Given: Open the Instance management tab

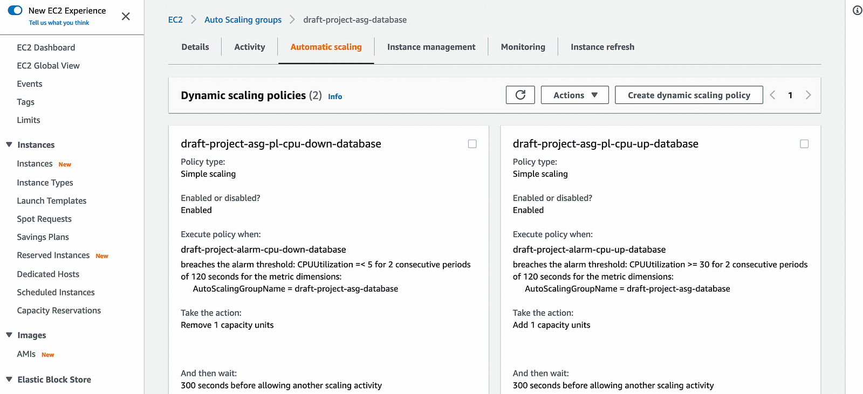Looking at the screenshot, I should tap(431, 47).
